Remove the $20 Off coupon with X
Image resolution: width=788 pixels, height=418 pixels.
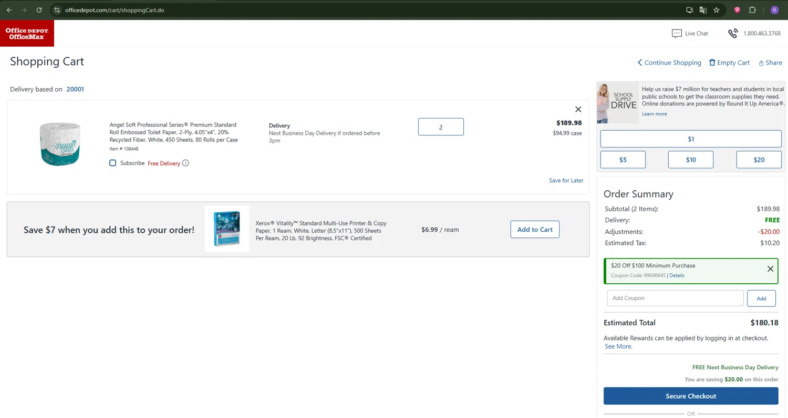pos(770,269)
